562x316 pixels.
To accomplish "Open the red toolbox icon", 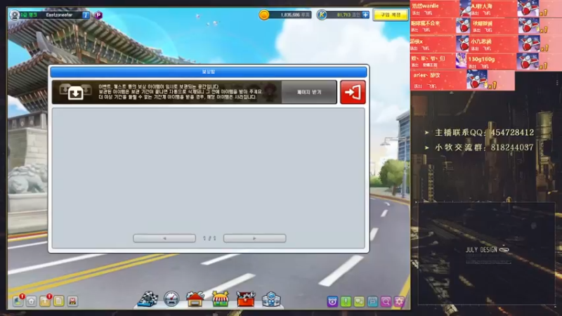I will [245, 299].
